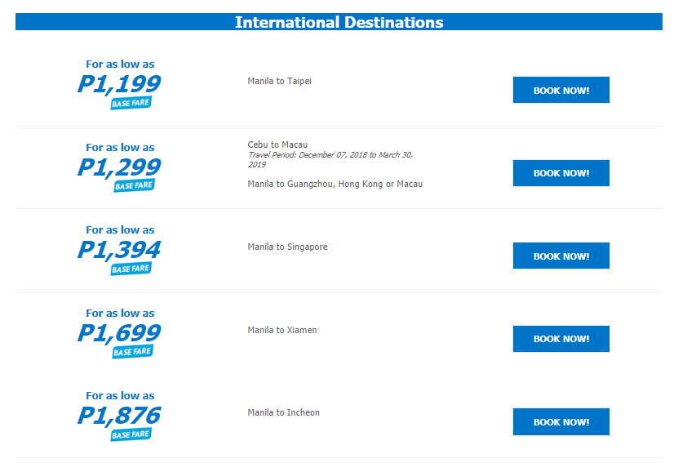Image resolution: width=696 pixels, height=463 pixels.
Task: Click BOOK NOW for Manila to Singapore
Action: (x=561, y=256)
